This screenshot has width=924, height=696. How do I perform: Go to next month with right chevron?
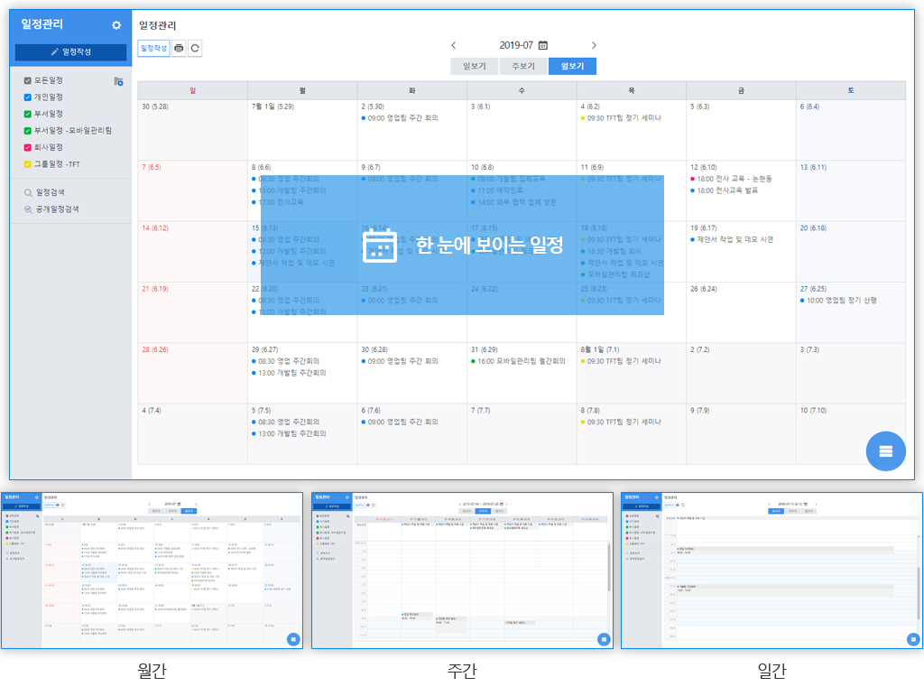tap(594, 45)
